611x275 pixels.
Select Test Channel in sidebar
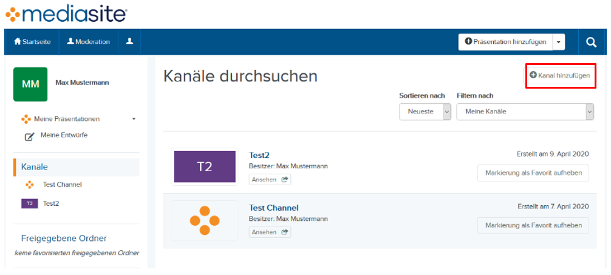coord(62,185)
